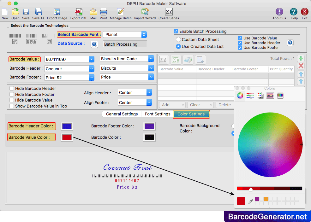Enable Hide Barcode Footer checkbox
The height and width of the screenshot is (222, 311).
[x=12, y=95]
